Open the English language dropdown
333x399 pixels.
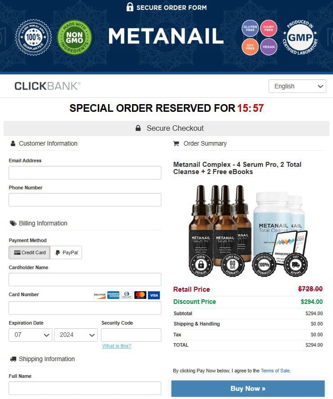[297, 86]
